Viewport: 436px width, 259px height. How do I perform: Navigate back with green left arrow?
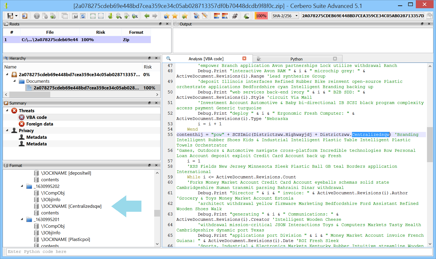tap(147, 16)
